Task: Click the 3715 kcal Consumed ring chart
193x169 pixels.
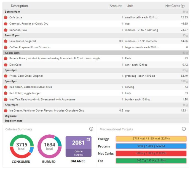Action: coord(22,146)
